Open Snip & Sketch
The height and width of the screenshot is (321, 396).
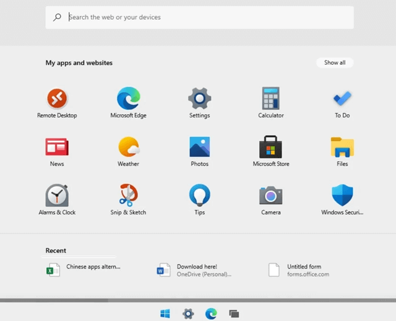128,200
